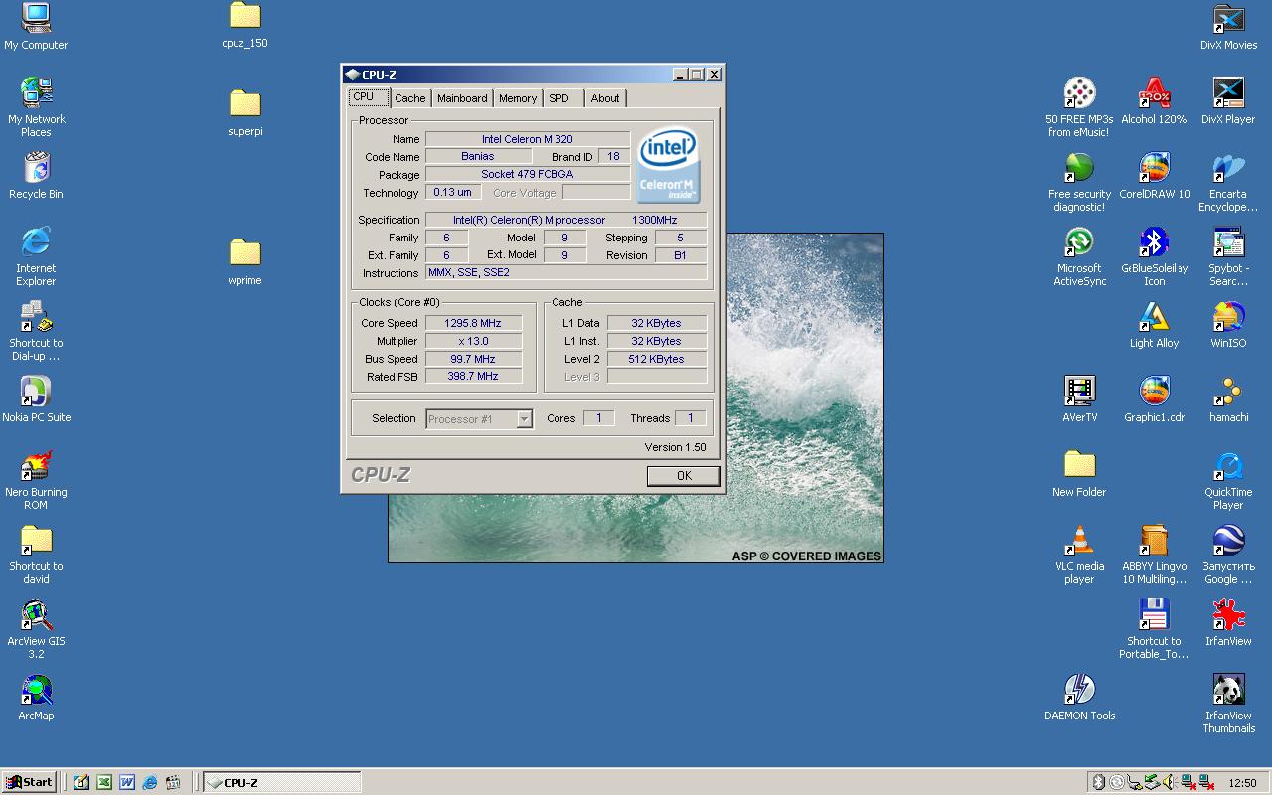Select the CorelDRAW 10 icon
Viewport: 1272px width, 795px height.
(1154, 175)
